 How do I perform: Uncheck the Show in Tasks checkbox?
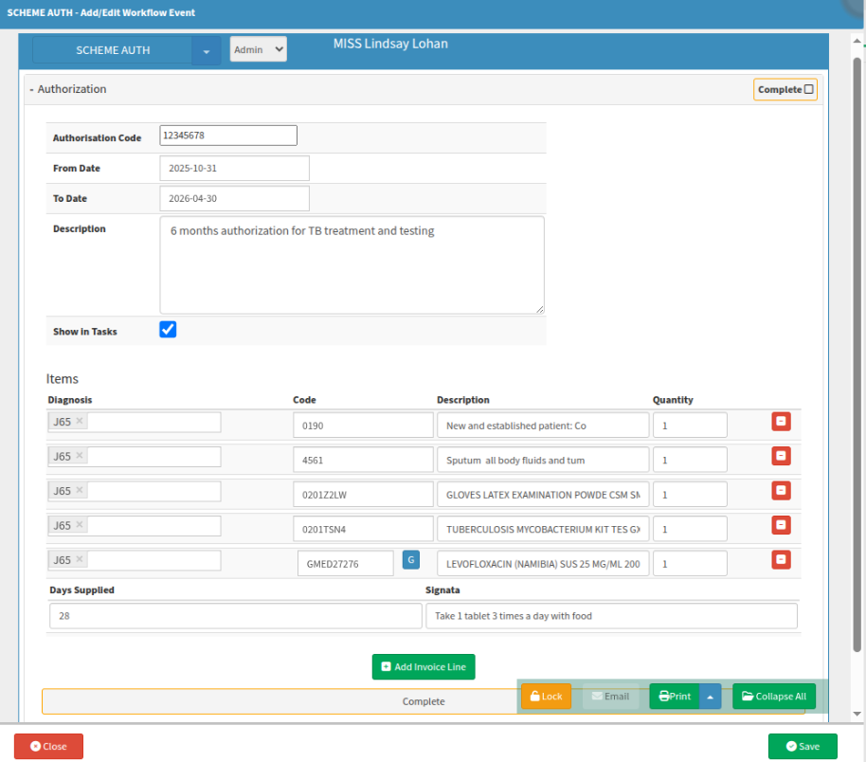pyautogui.click(x=168, y=329)
